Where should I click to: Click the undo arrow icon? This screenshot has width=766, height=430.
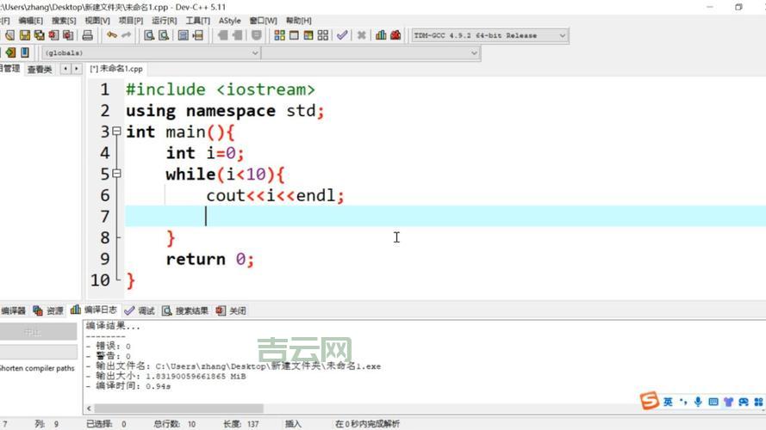click(x=111, y=35)
